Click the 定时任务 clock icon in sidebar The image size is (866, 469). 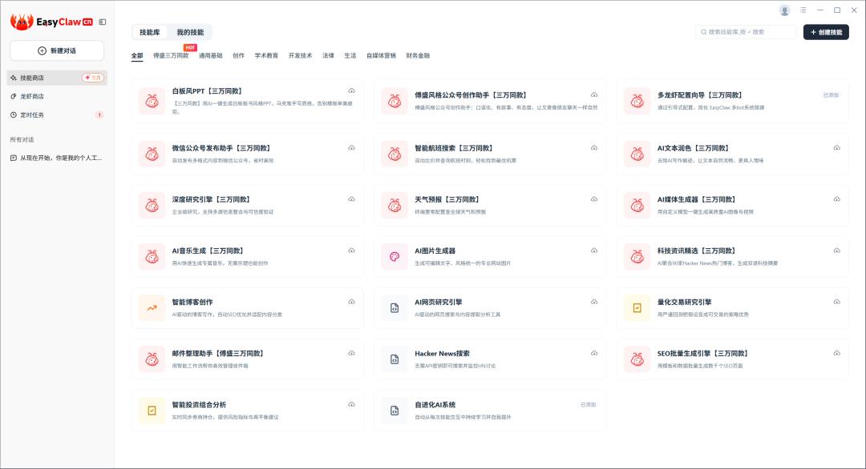click(x=14, y=114)
